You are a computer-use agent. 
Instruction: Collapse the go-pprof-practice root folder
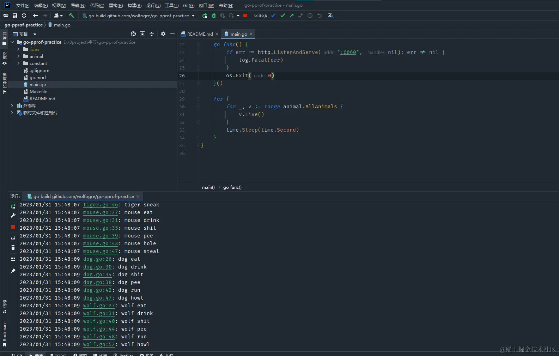[x=12, y=42]
